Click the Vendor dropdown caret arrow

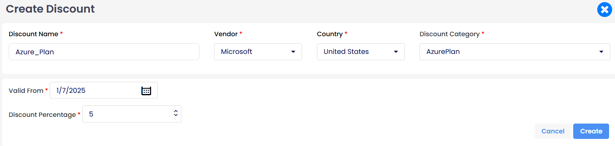(x=293, y=52)
